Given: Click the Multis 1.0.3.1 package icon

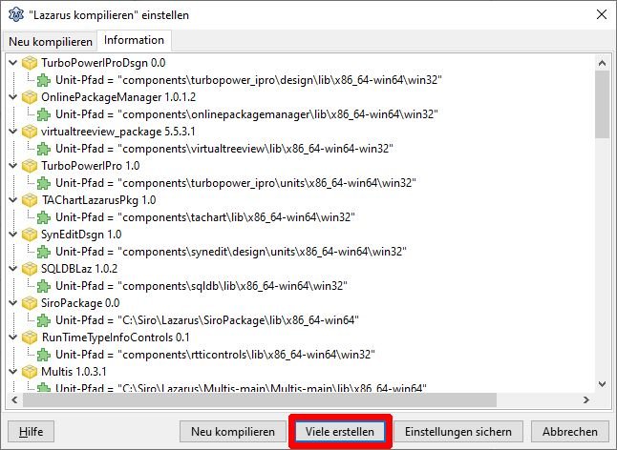Looking at the screenshot, I should 30,372.
